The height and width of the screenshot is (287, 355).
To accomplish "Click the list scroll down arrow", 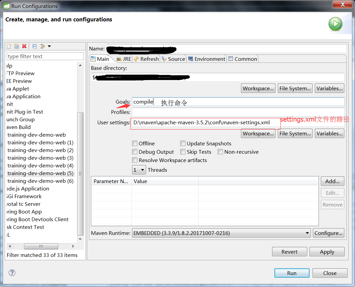I will [x=80, y=239].
